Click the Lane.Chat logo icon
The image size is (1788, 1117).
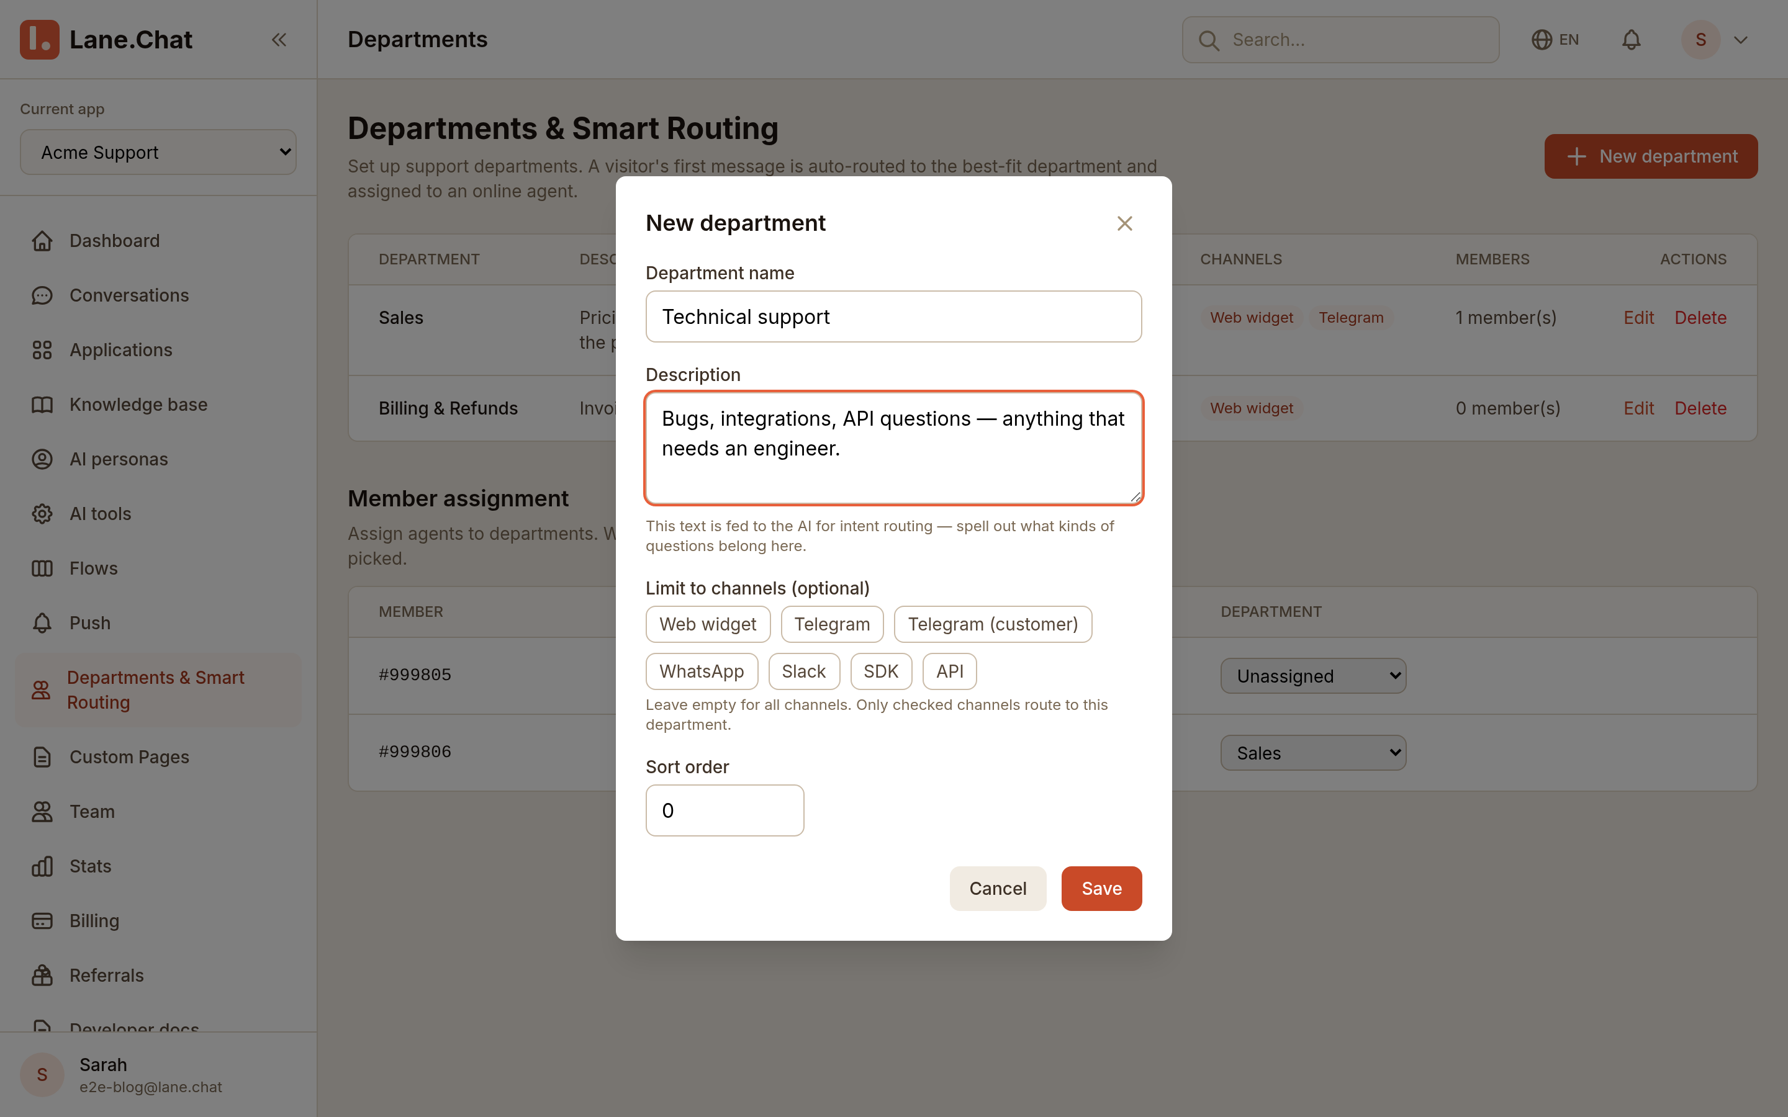coord(39,39)
